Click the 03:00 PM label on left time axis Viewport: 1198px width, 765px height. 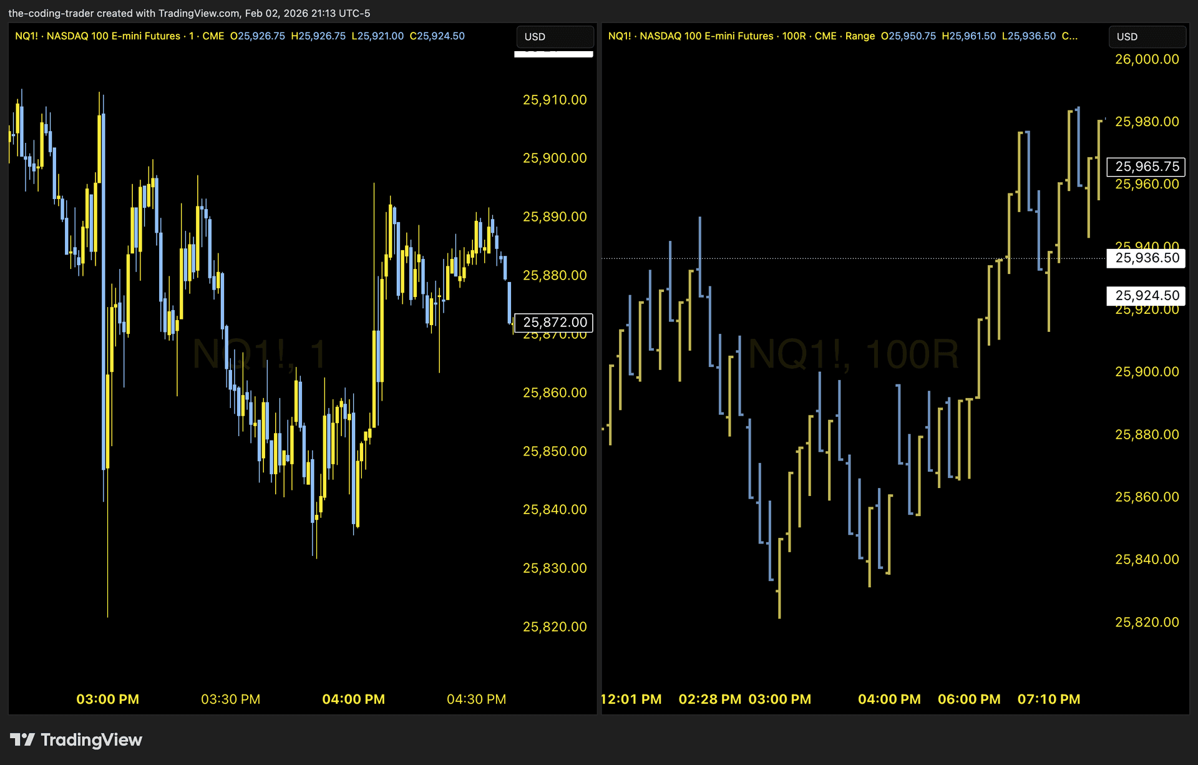pos(107,699)
